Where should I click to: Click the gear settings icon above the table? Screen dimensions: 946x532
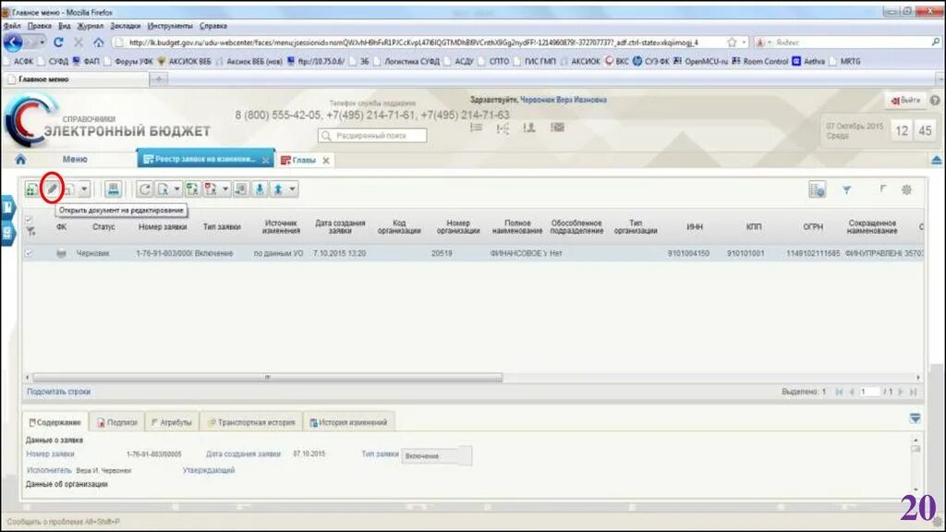pyautogui.click(x=906, y=190)
